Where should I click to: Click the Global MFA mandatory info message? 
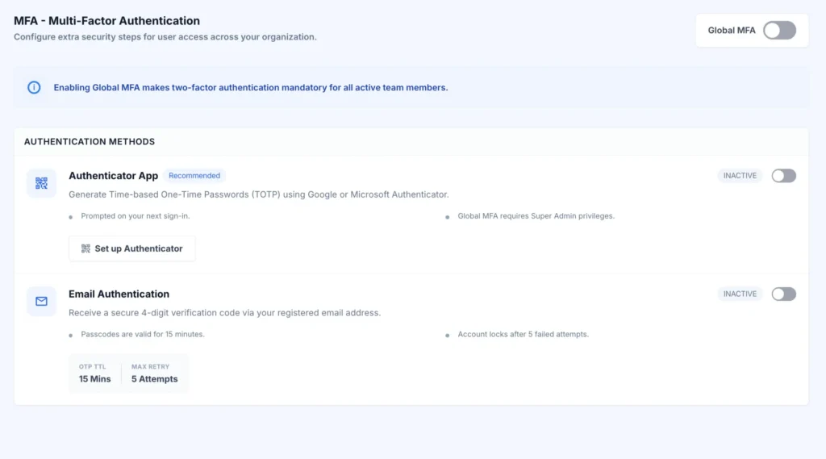click(251, 87)
